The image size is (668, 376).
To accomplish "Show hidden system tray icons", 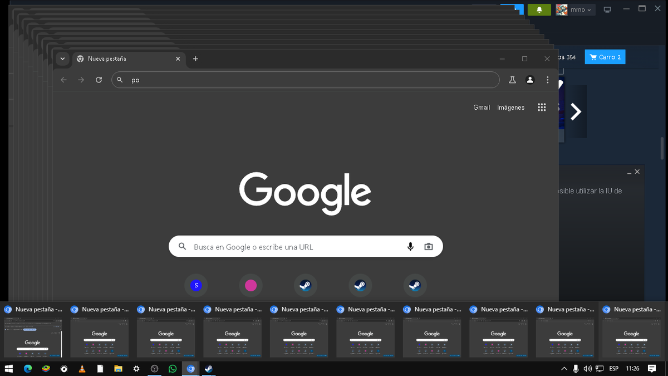I will (x=564, y=368).
